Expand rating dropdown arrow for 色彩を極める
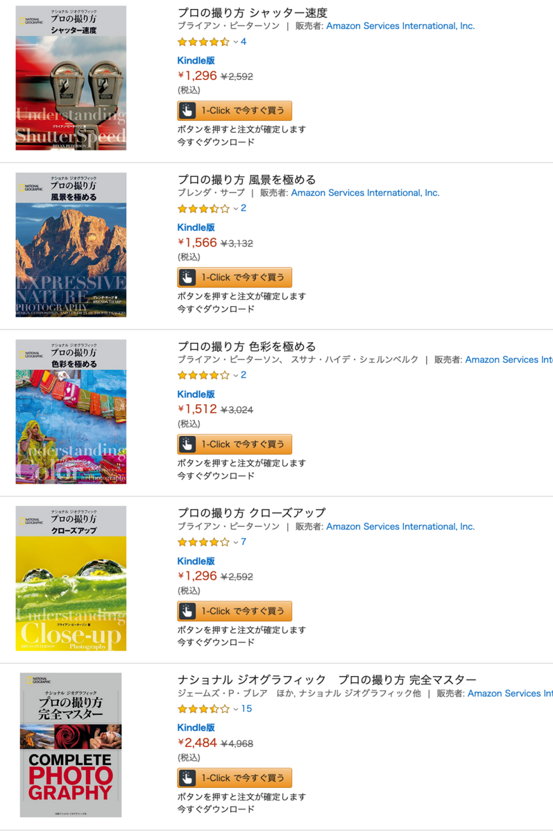The image size is (553, 833). (235, 376)
